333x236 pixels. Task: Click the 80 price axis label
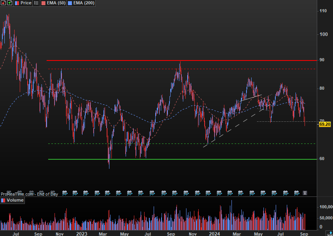(x=322, y=88)
